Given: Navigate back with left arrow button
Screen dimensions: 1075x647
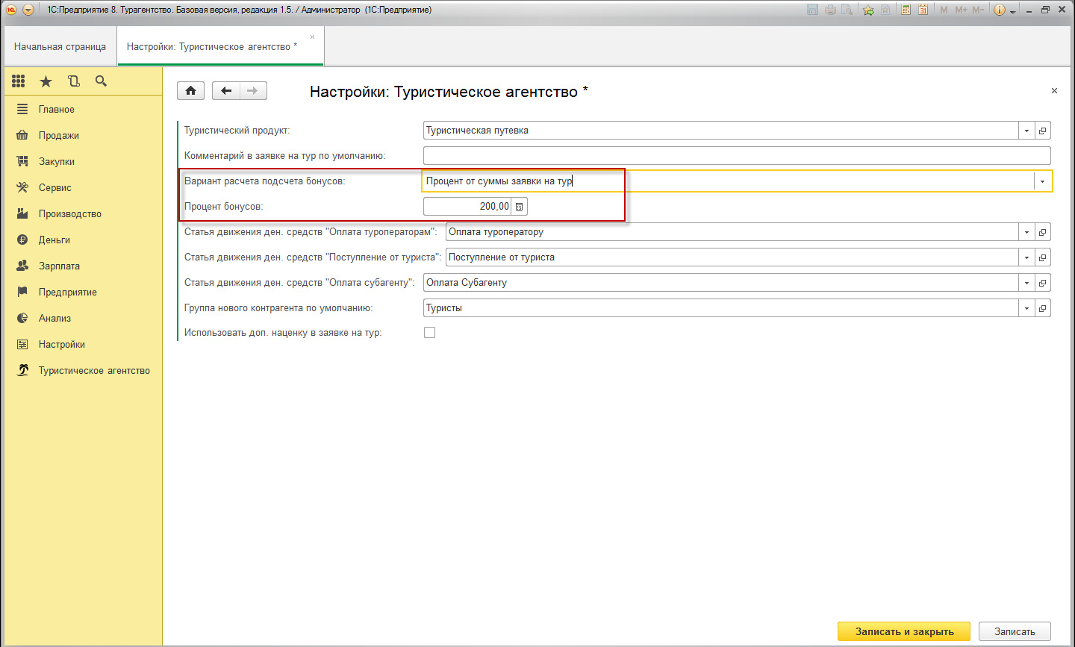Looking at the screenshot, I should [x=225, y=90].
